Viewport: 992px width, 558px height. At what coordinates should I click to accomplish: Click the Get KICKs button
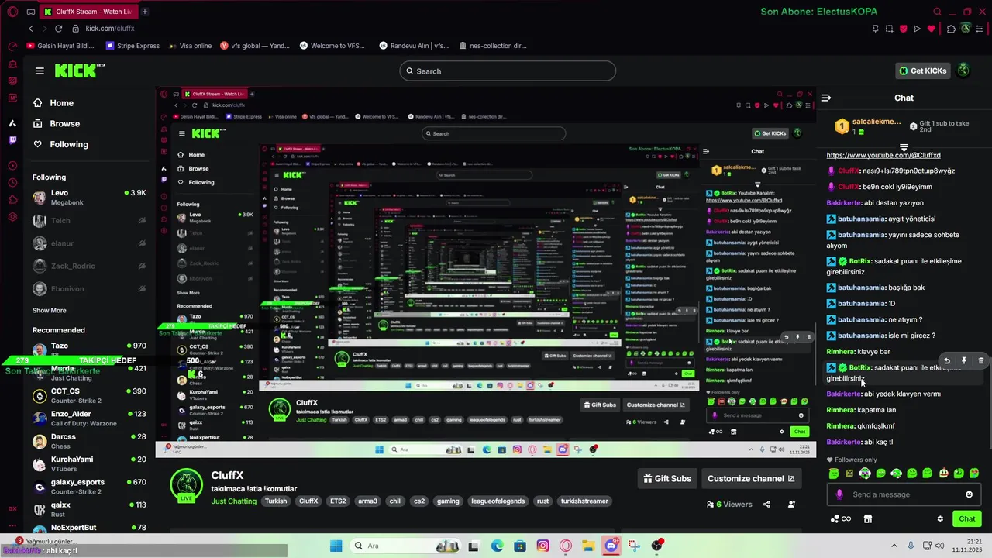tap(922, 71)
